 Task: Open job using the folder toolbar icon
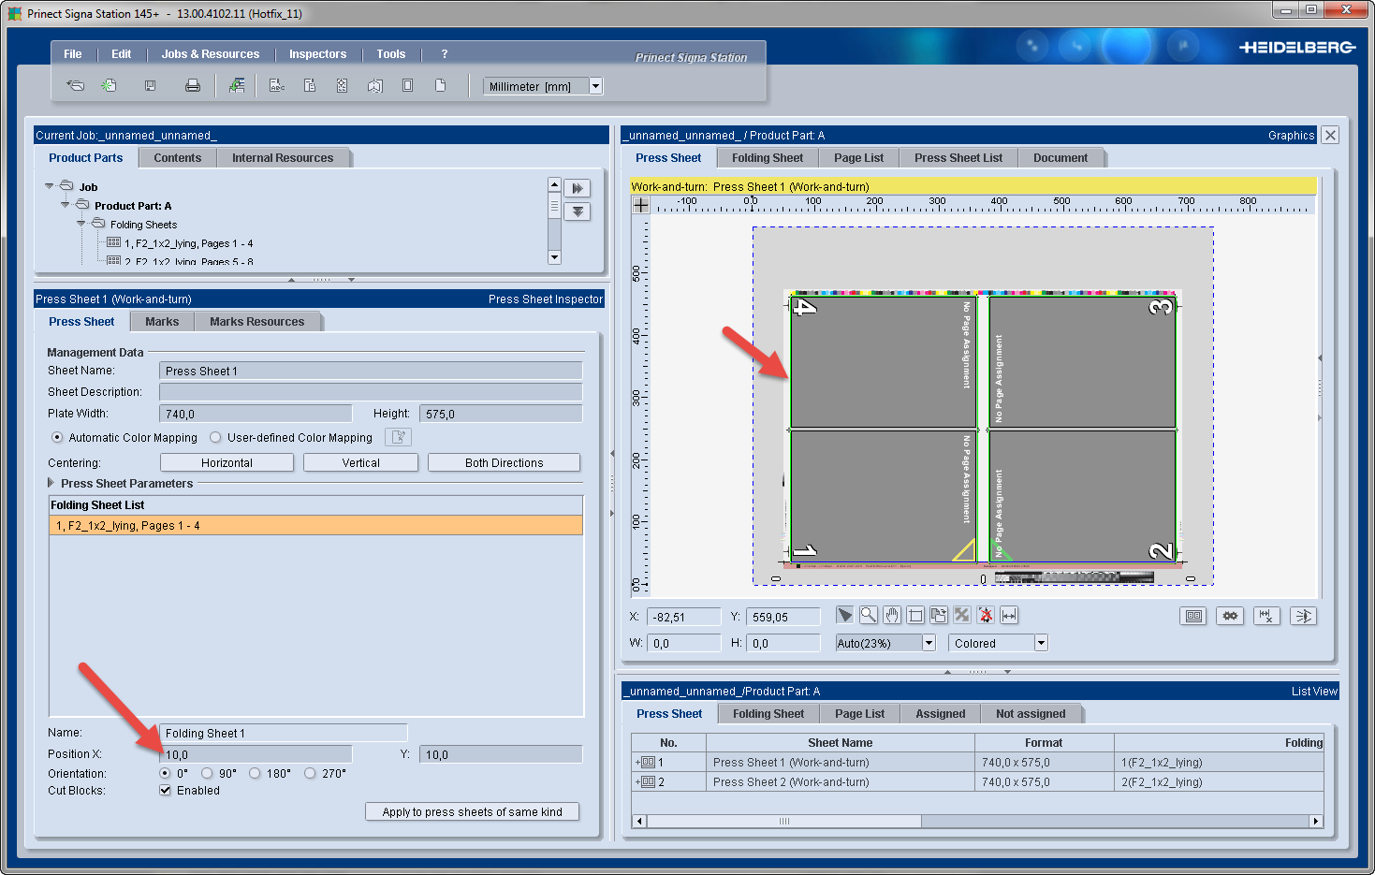[x=76, y=85]
